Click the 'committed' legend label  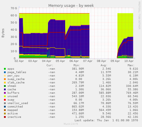[15, 107]
